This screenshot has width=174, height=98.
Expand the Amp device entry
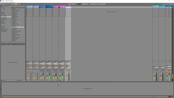click(12, 9)
